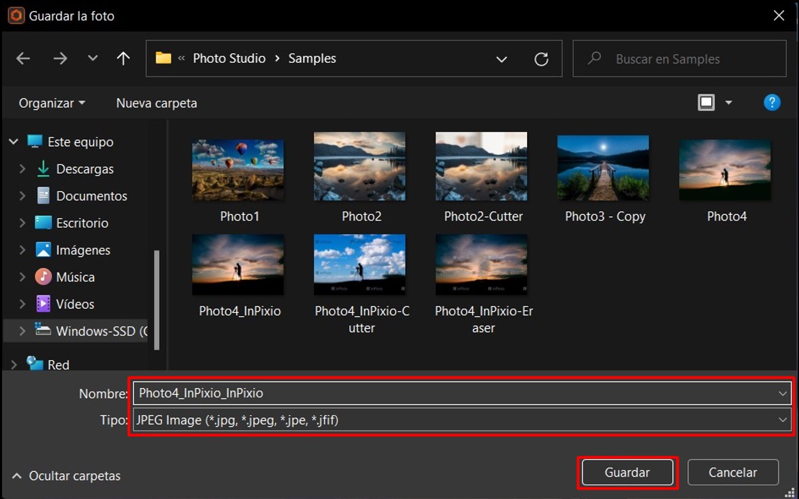Create a Nueva carpeta
The width and height of the screenshot is (799, 499).
(156, 103)
